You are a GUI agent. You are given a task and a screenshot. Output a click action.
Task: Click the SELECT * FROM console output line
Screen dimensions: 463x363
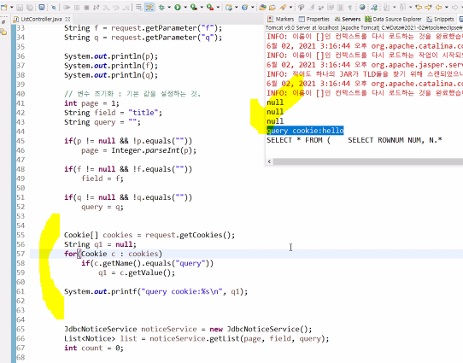[x=354, y=140]
